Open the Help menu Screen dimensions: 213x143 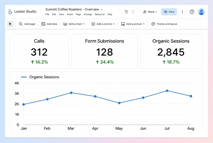110,15
